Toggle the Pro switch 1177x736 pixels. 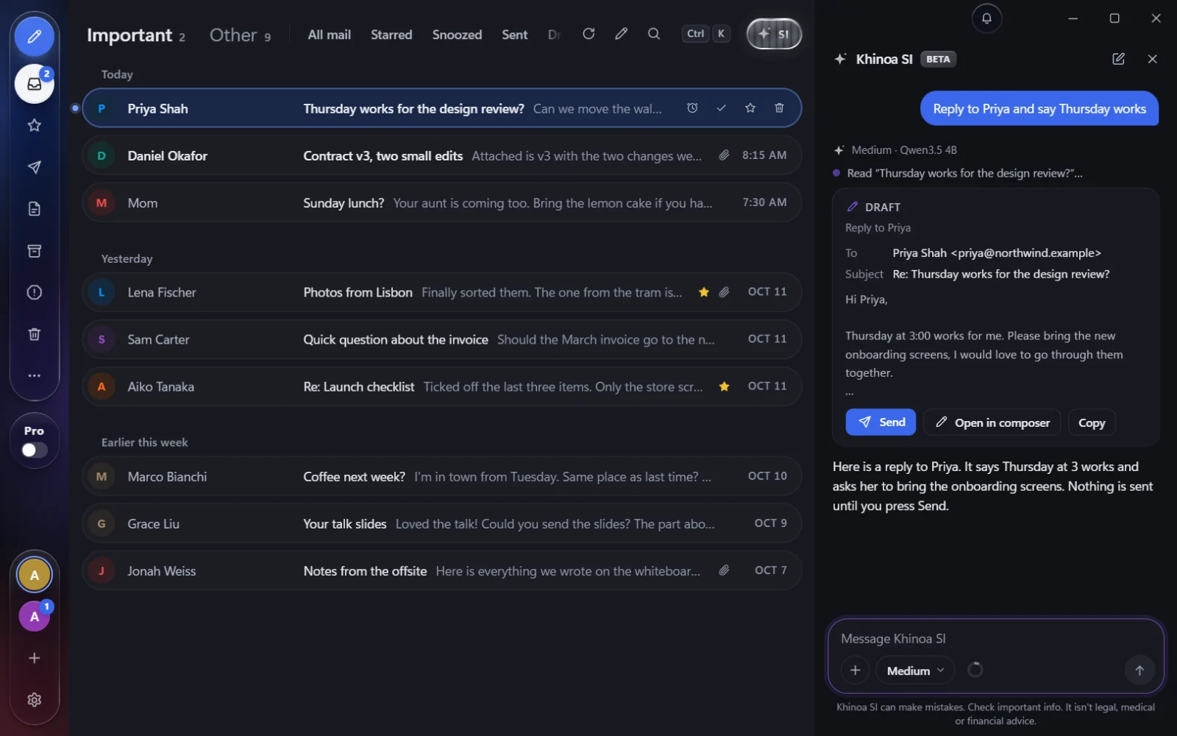34,450
